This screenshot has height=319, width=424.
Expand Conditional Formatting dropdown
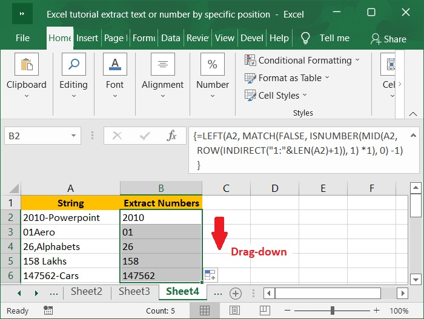[x=302, y=61]
